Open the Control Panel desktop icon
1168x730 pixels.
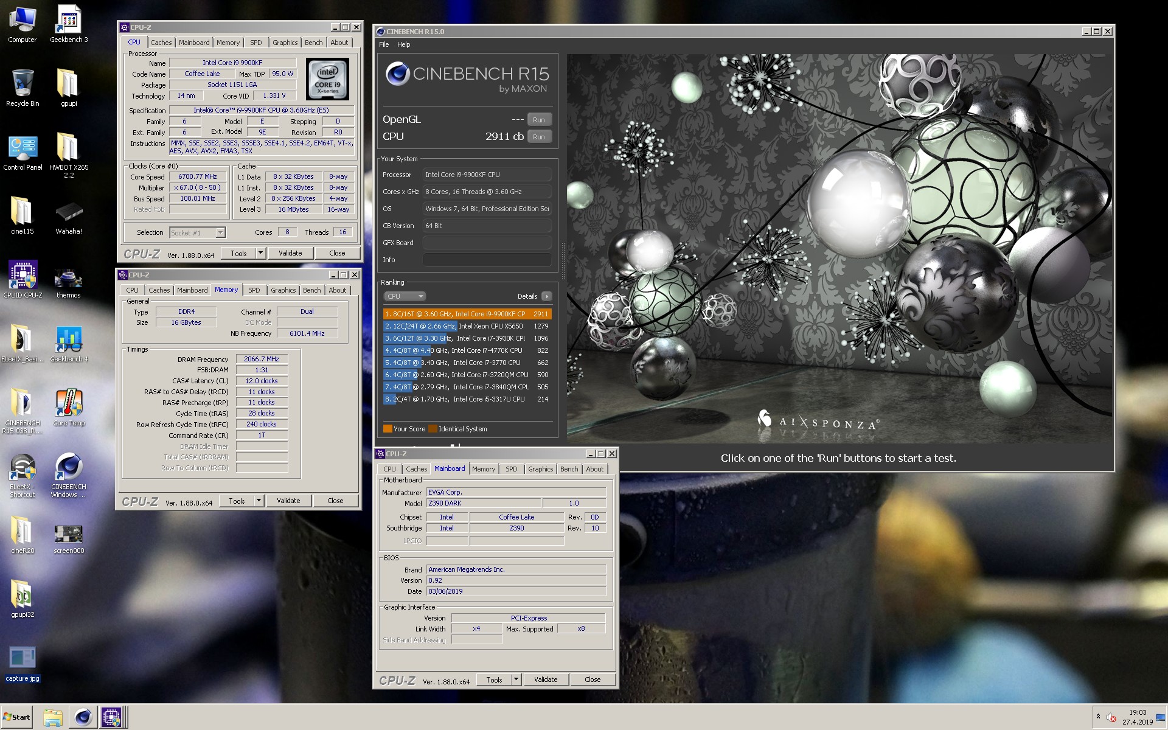point(23,152)
